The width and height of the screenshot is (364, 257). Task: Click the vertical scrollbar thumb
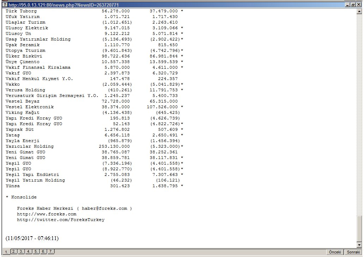point(359,229)
